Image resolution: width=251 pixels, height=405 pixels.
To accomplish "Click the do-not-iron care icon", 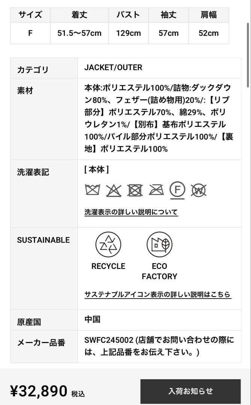I will click(x=156, y=190).
